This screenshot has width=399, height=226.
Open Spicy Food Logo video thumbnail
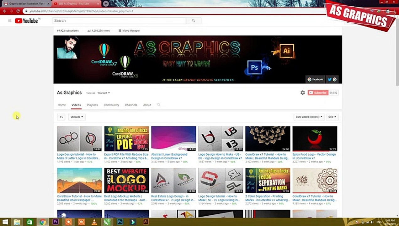pos(315,139)
